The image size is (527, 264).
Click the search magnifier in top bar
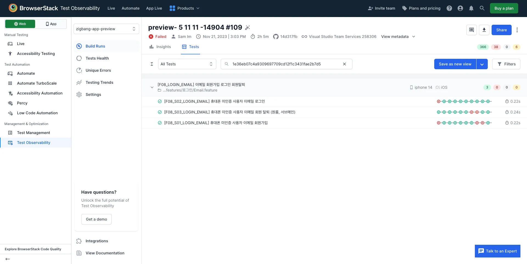pos(482,8)
